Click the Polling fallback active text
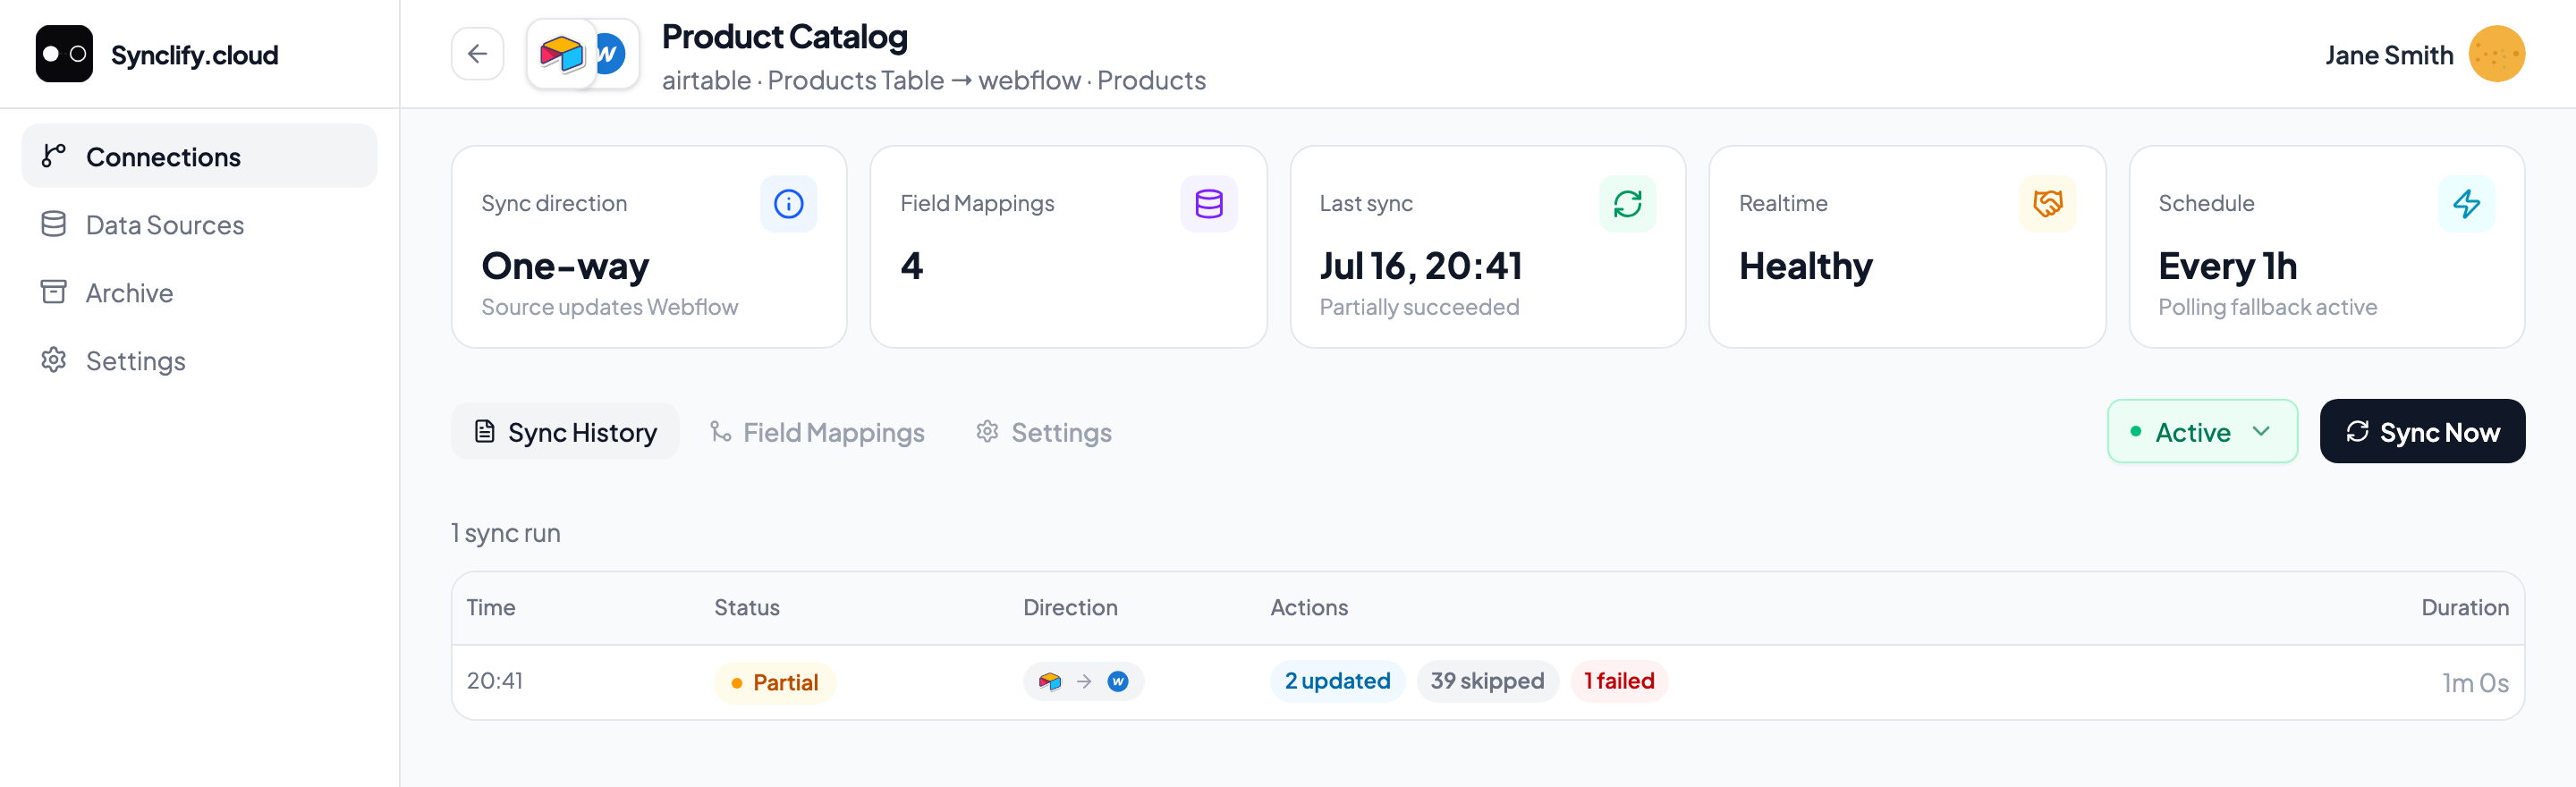This screenshot has height=787, width=2576. tap(2267, 307)
